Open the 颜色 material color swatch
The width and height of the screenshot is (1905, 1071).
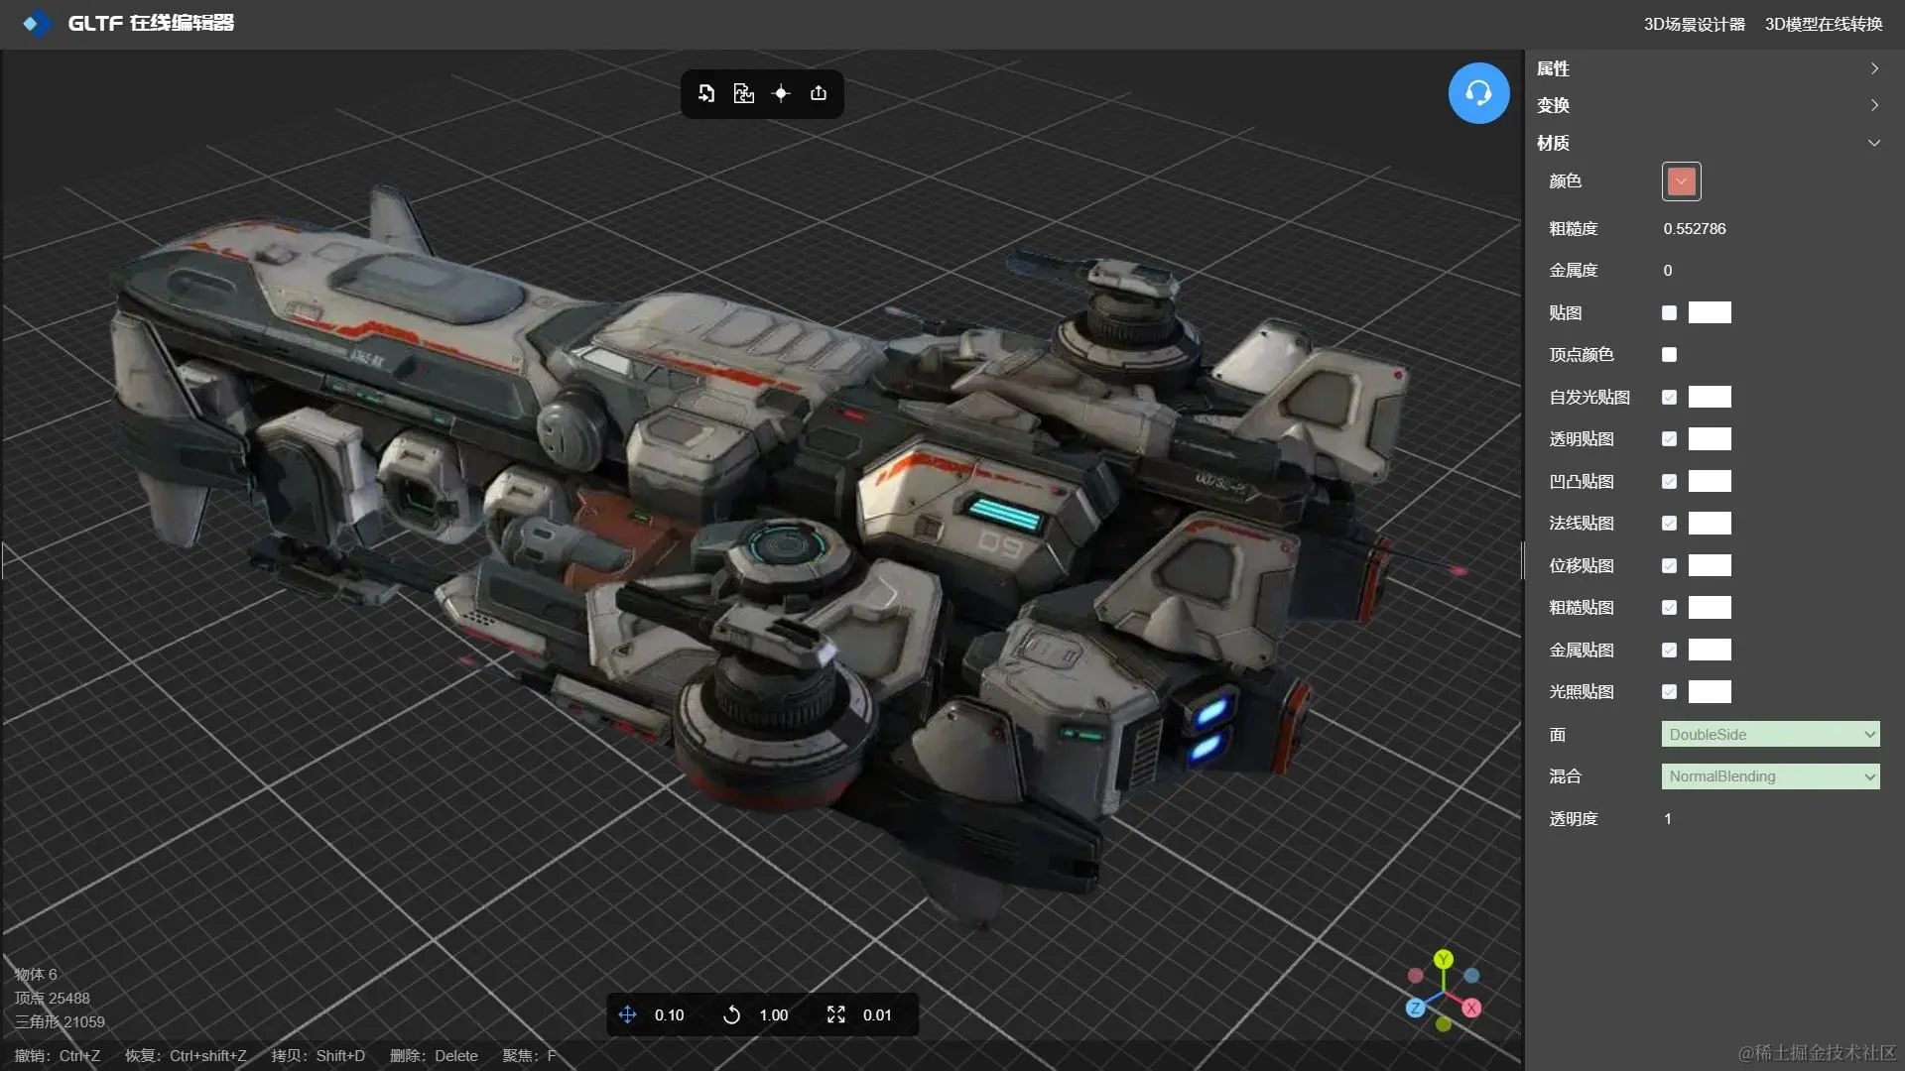coord(1681,181)
